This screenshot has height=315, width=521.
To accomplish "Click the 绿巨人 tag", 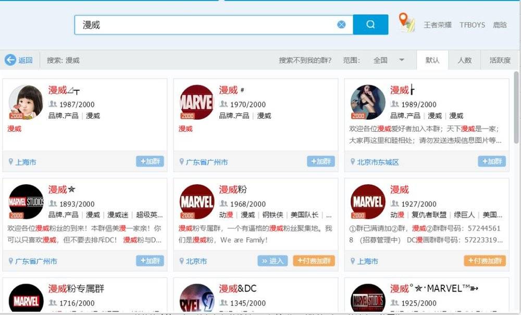I will tap(465, 215).
